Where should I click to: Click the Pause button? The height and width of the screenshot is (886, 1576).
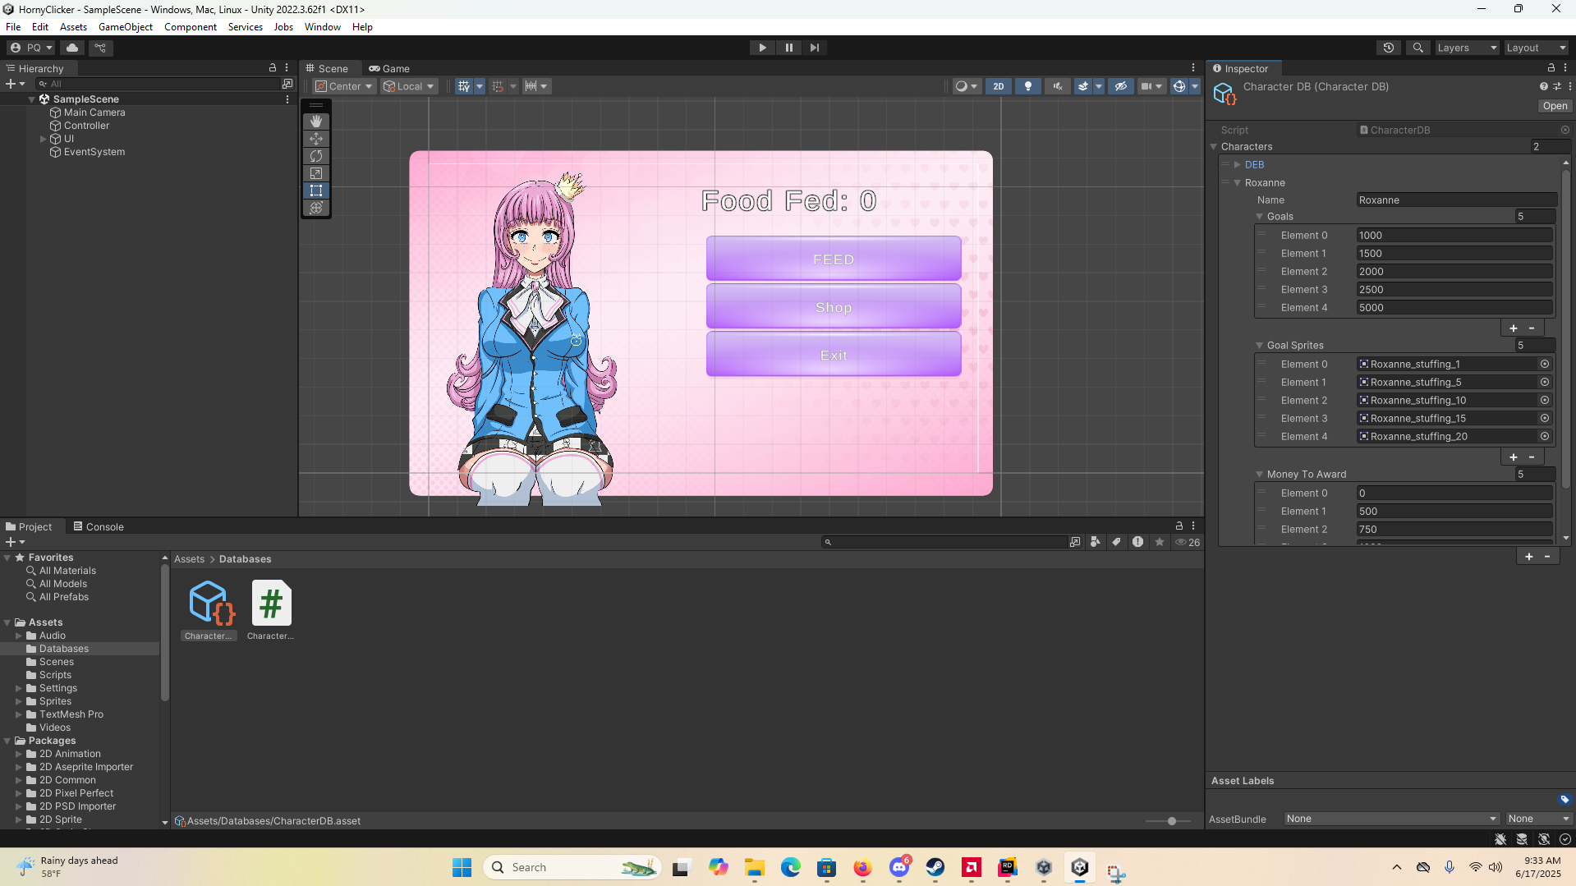coord(788,48)
